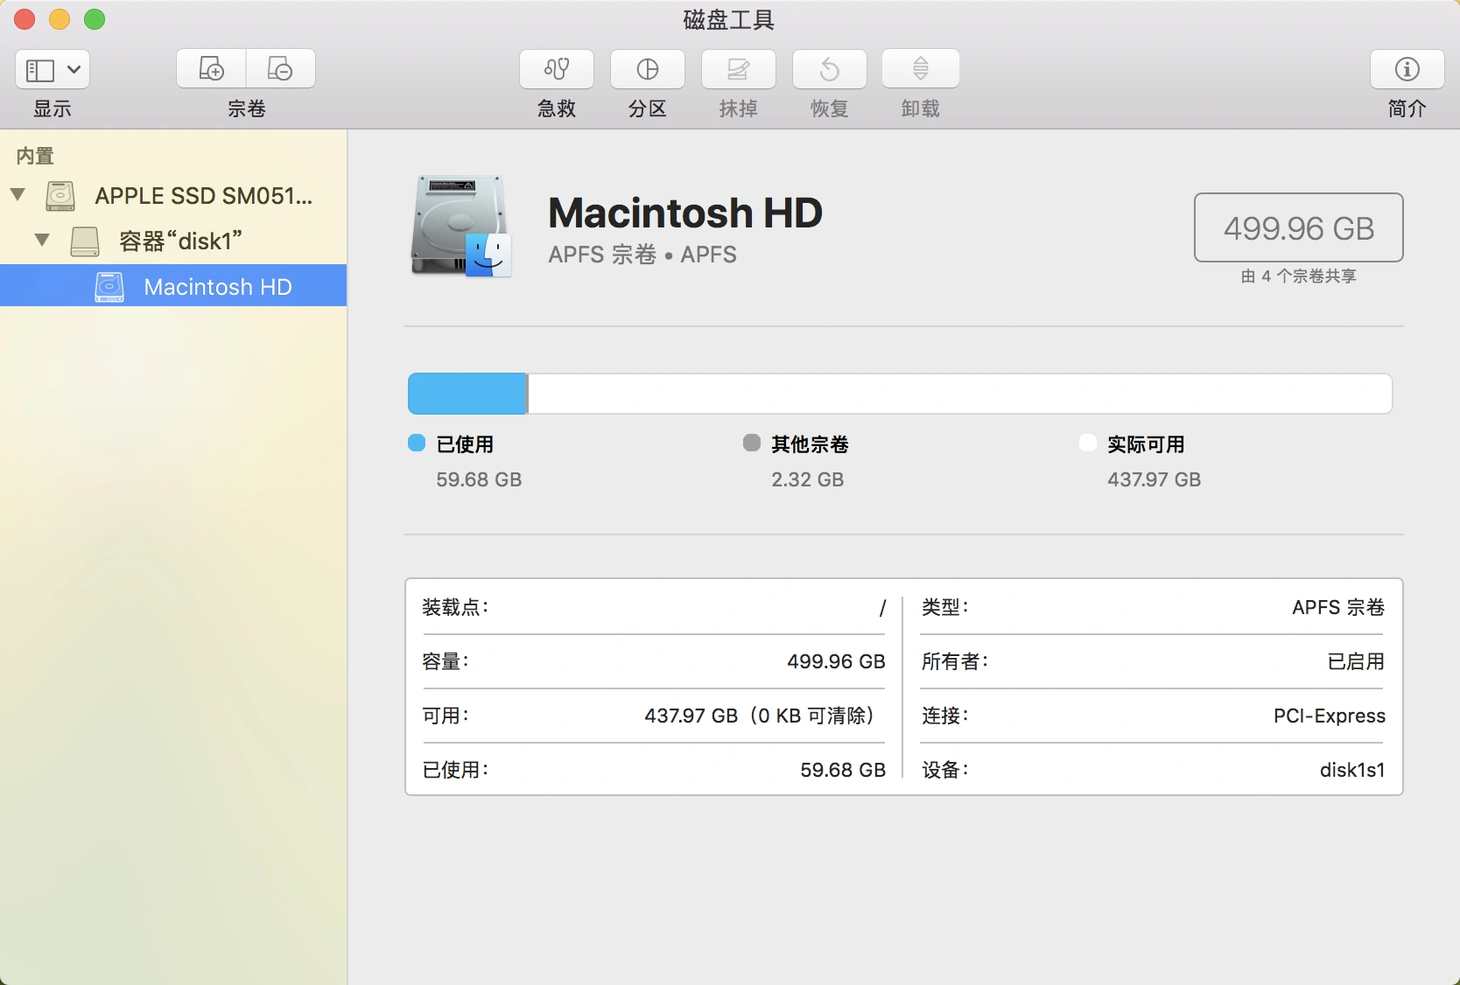Click the Macintosh HD sidebar volume icon
Image resolution: width=1460 pixels, height=985 pixels.
tap(109, 287)
